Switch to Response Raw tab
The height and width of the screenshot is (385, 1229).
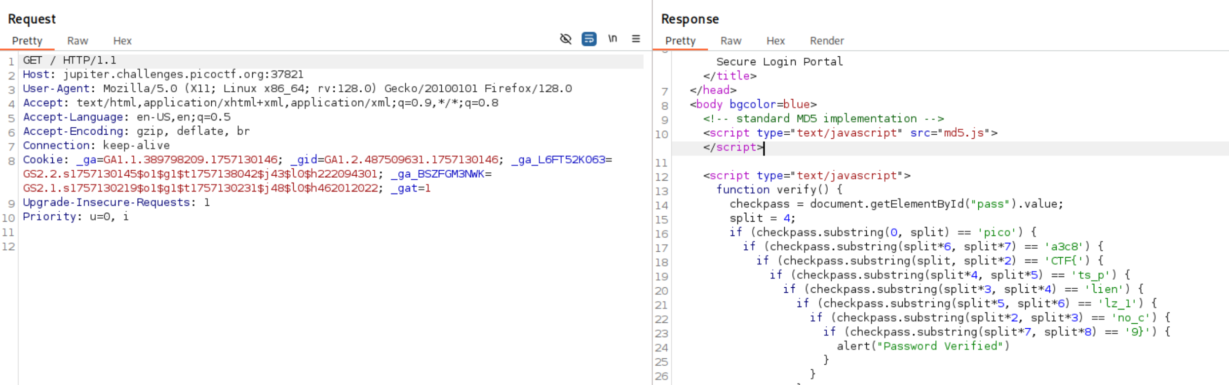pos(730,41)
